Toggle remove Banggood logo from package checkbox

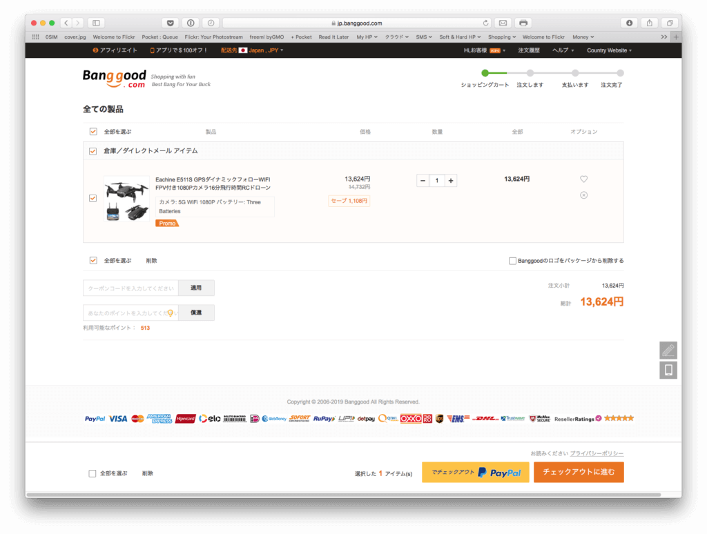(512, 261)
